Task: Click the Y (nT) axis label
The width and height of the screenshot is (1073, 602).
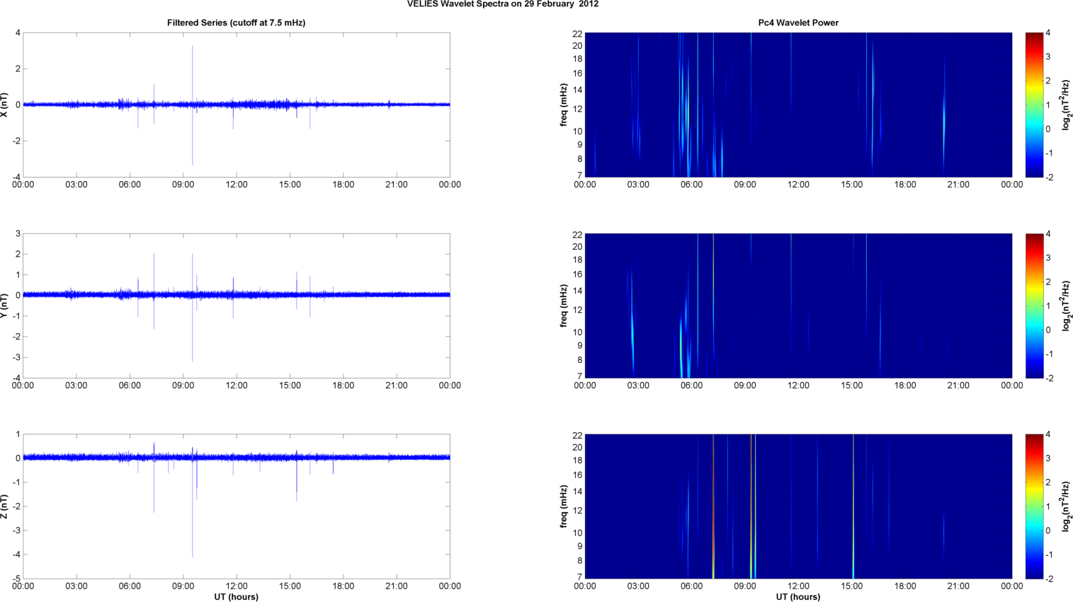Action: point(5,306)
